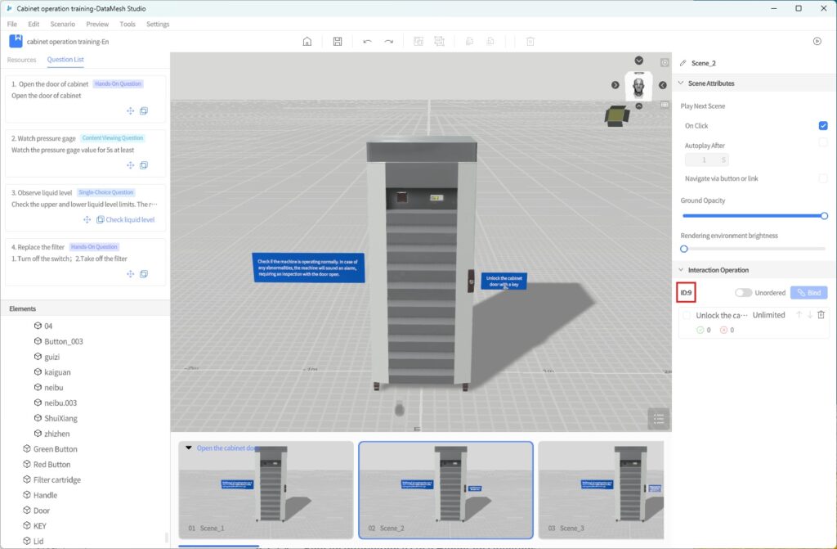Click the pencil icon beside Scene_2 name
This screenshot has width=837, height=549.
point(683,63)
